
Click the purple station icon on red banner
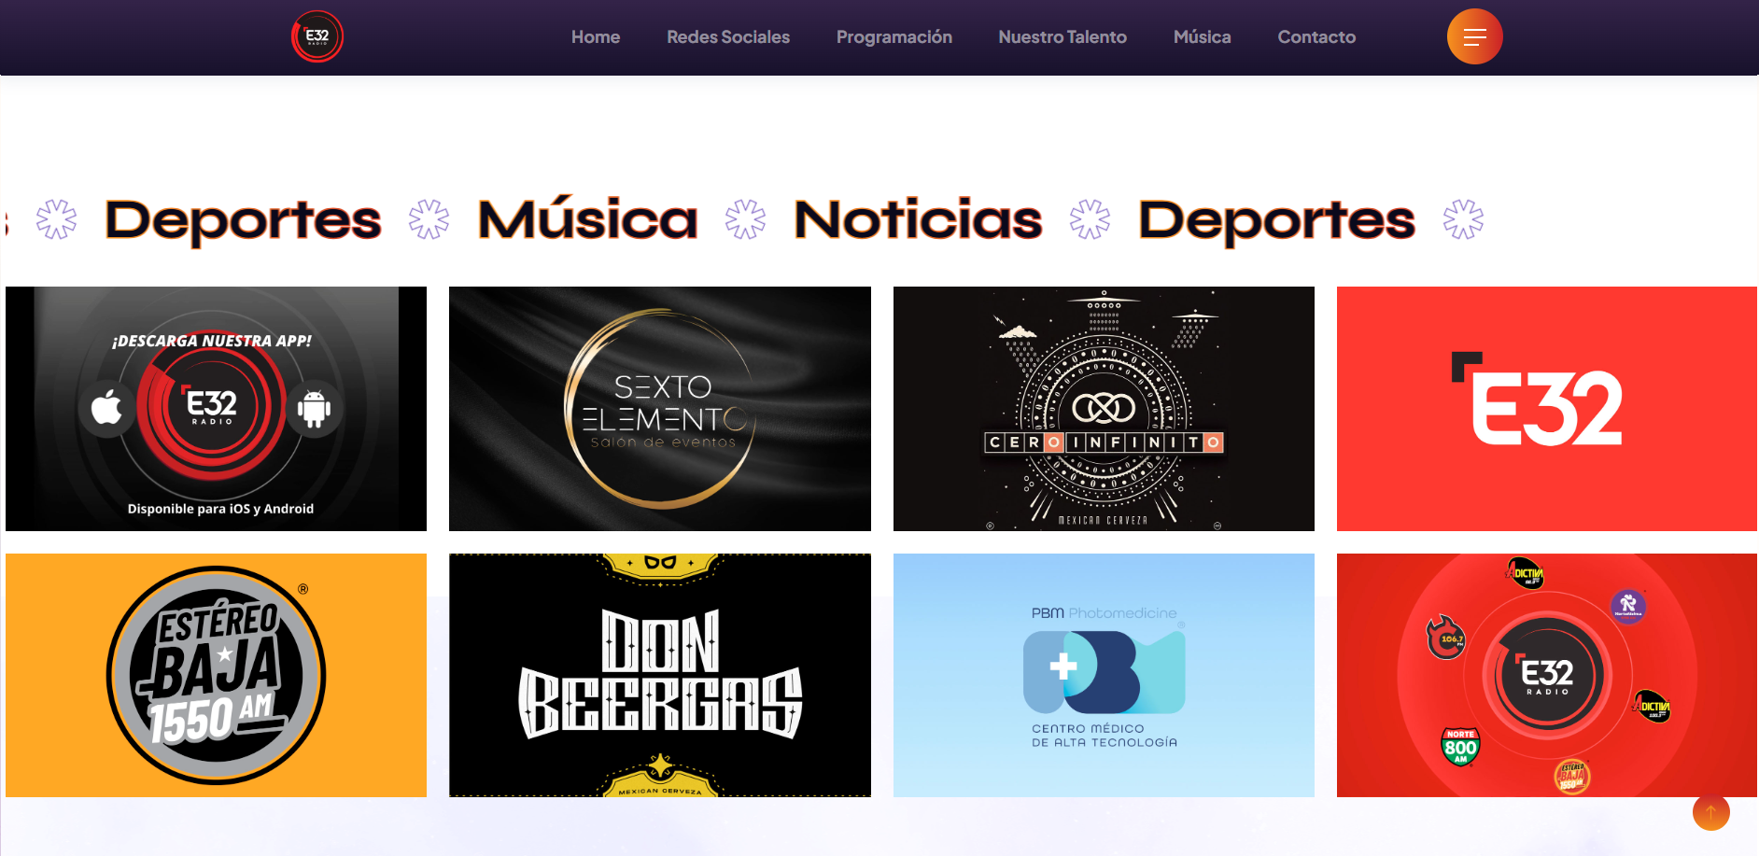coord(1628,606)
